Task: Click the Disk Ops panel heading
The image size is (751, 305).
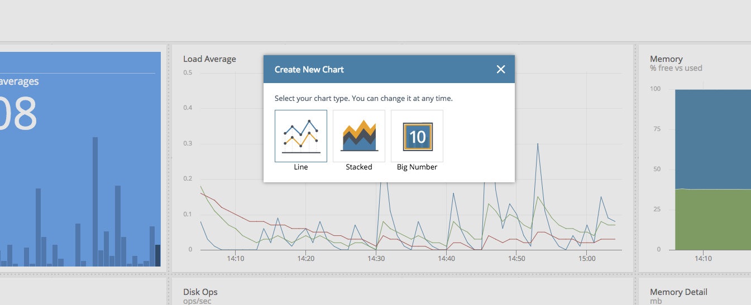Action: point(200,292)
